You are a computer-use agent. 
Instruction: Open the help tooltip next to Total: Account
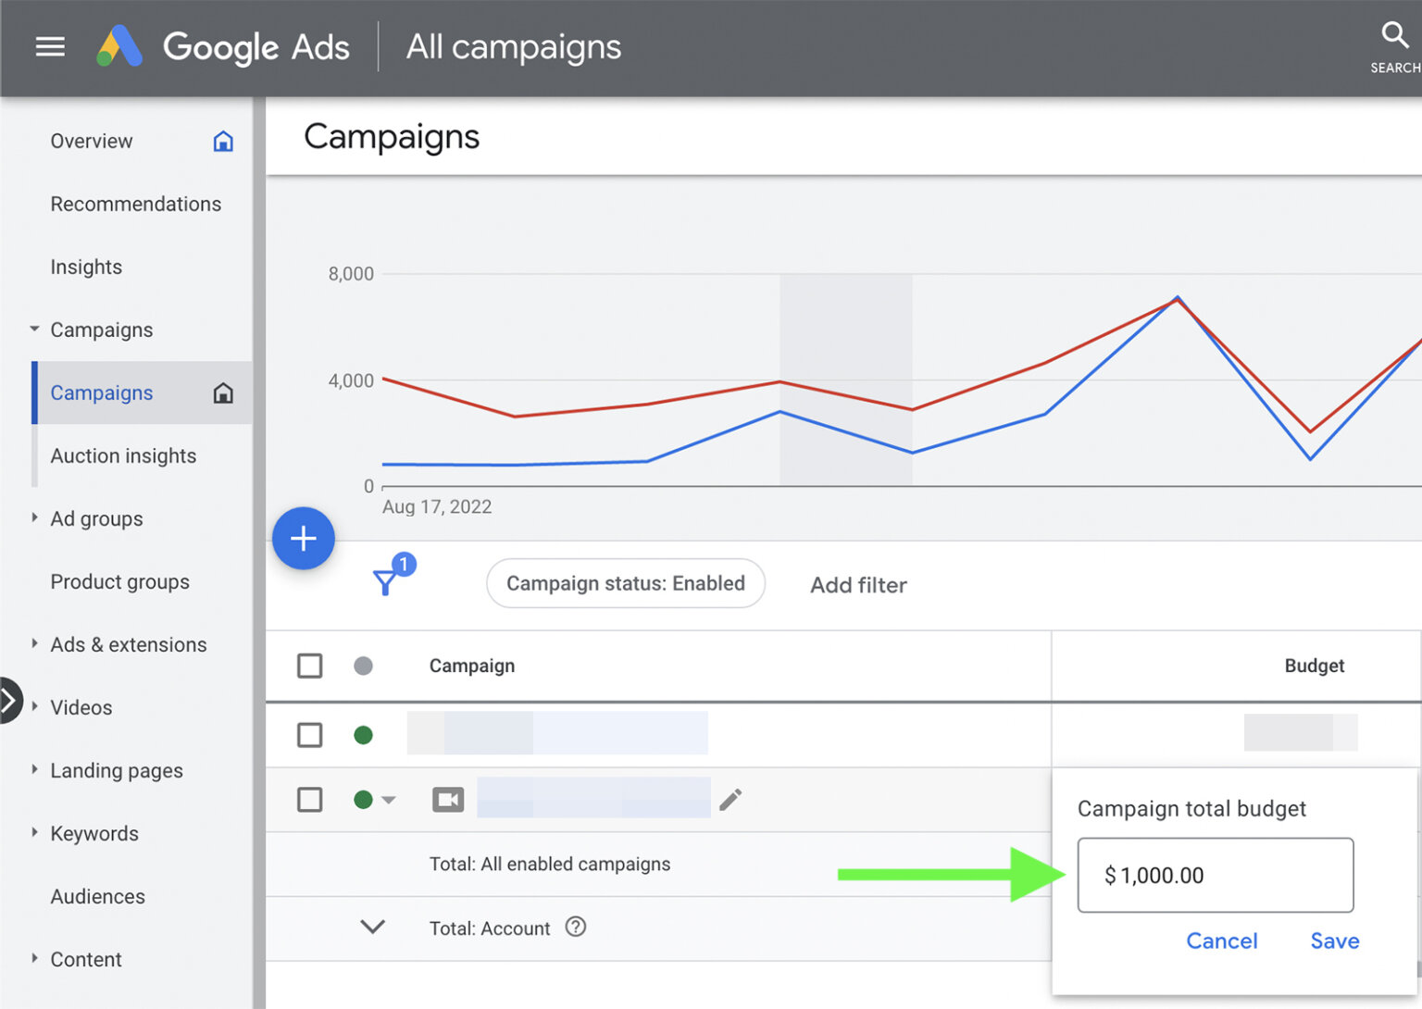click(575, 927)
